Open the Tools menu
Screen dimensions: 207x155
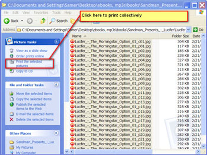pos(56,13)
